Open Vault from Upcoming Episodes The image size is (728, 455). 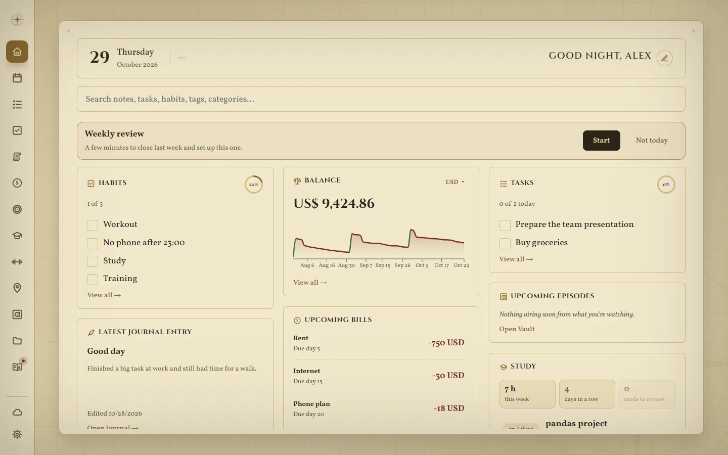coord(517,329)
